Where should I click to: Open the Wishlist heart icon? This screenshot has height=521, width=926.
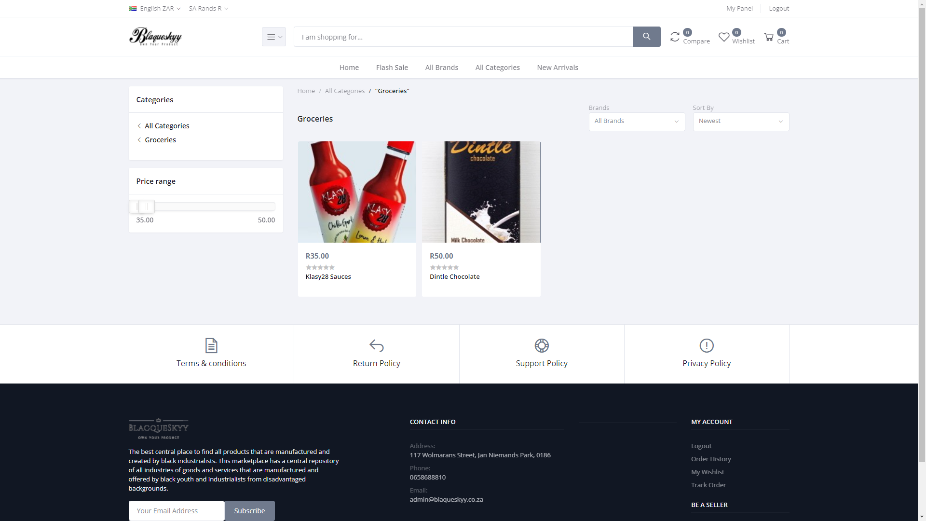(x=724, y=37)
